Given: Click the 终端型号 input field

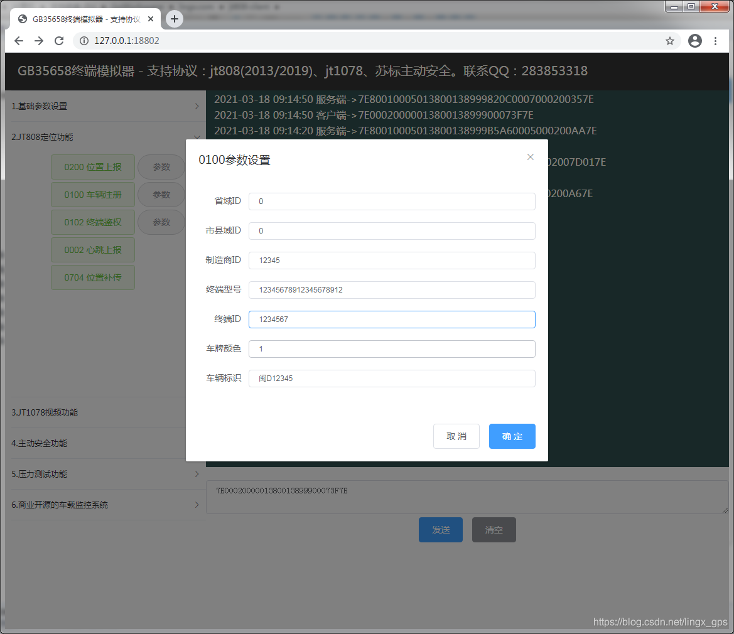Looking at the screenshot, I should (392, 289).
